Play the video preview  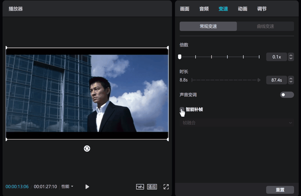pos(87,187)
